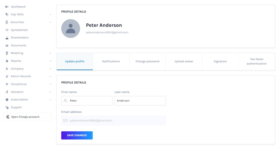This screenshot has width=277, height=146.
Task: Click the First name field label
Action: [x=69, y=92]
